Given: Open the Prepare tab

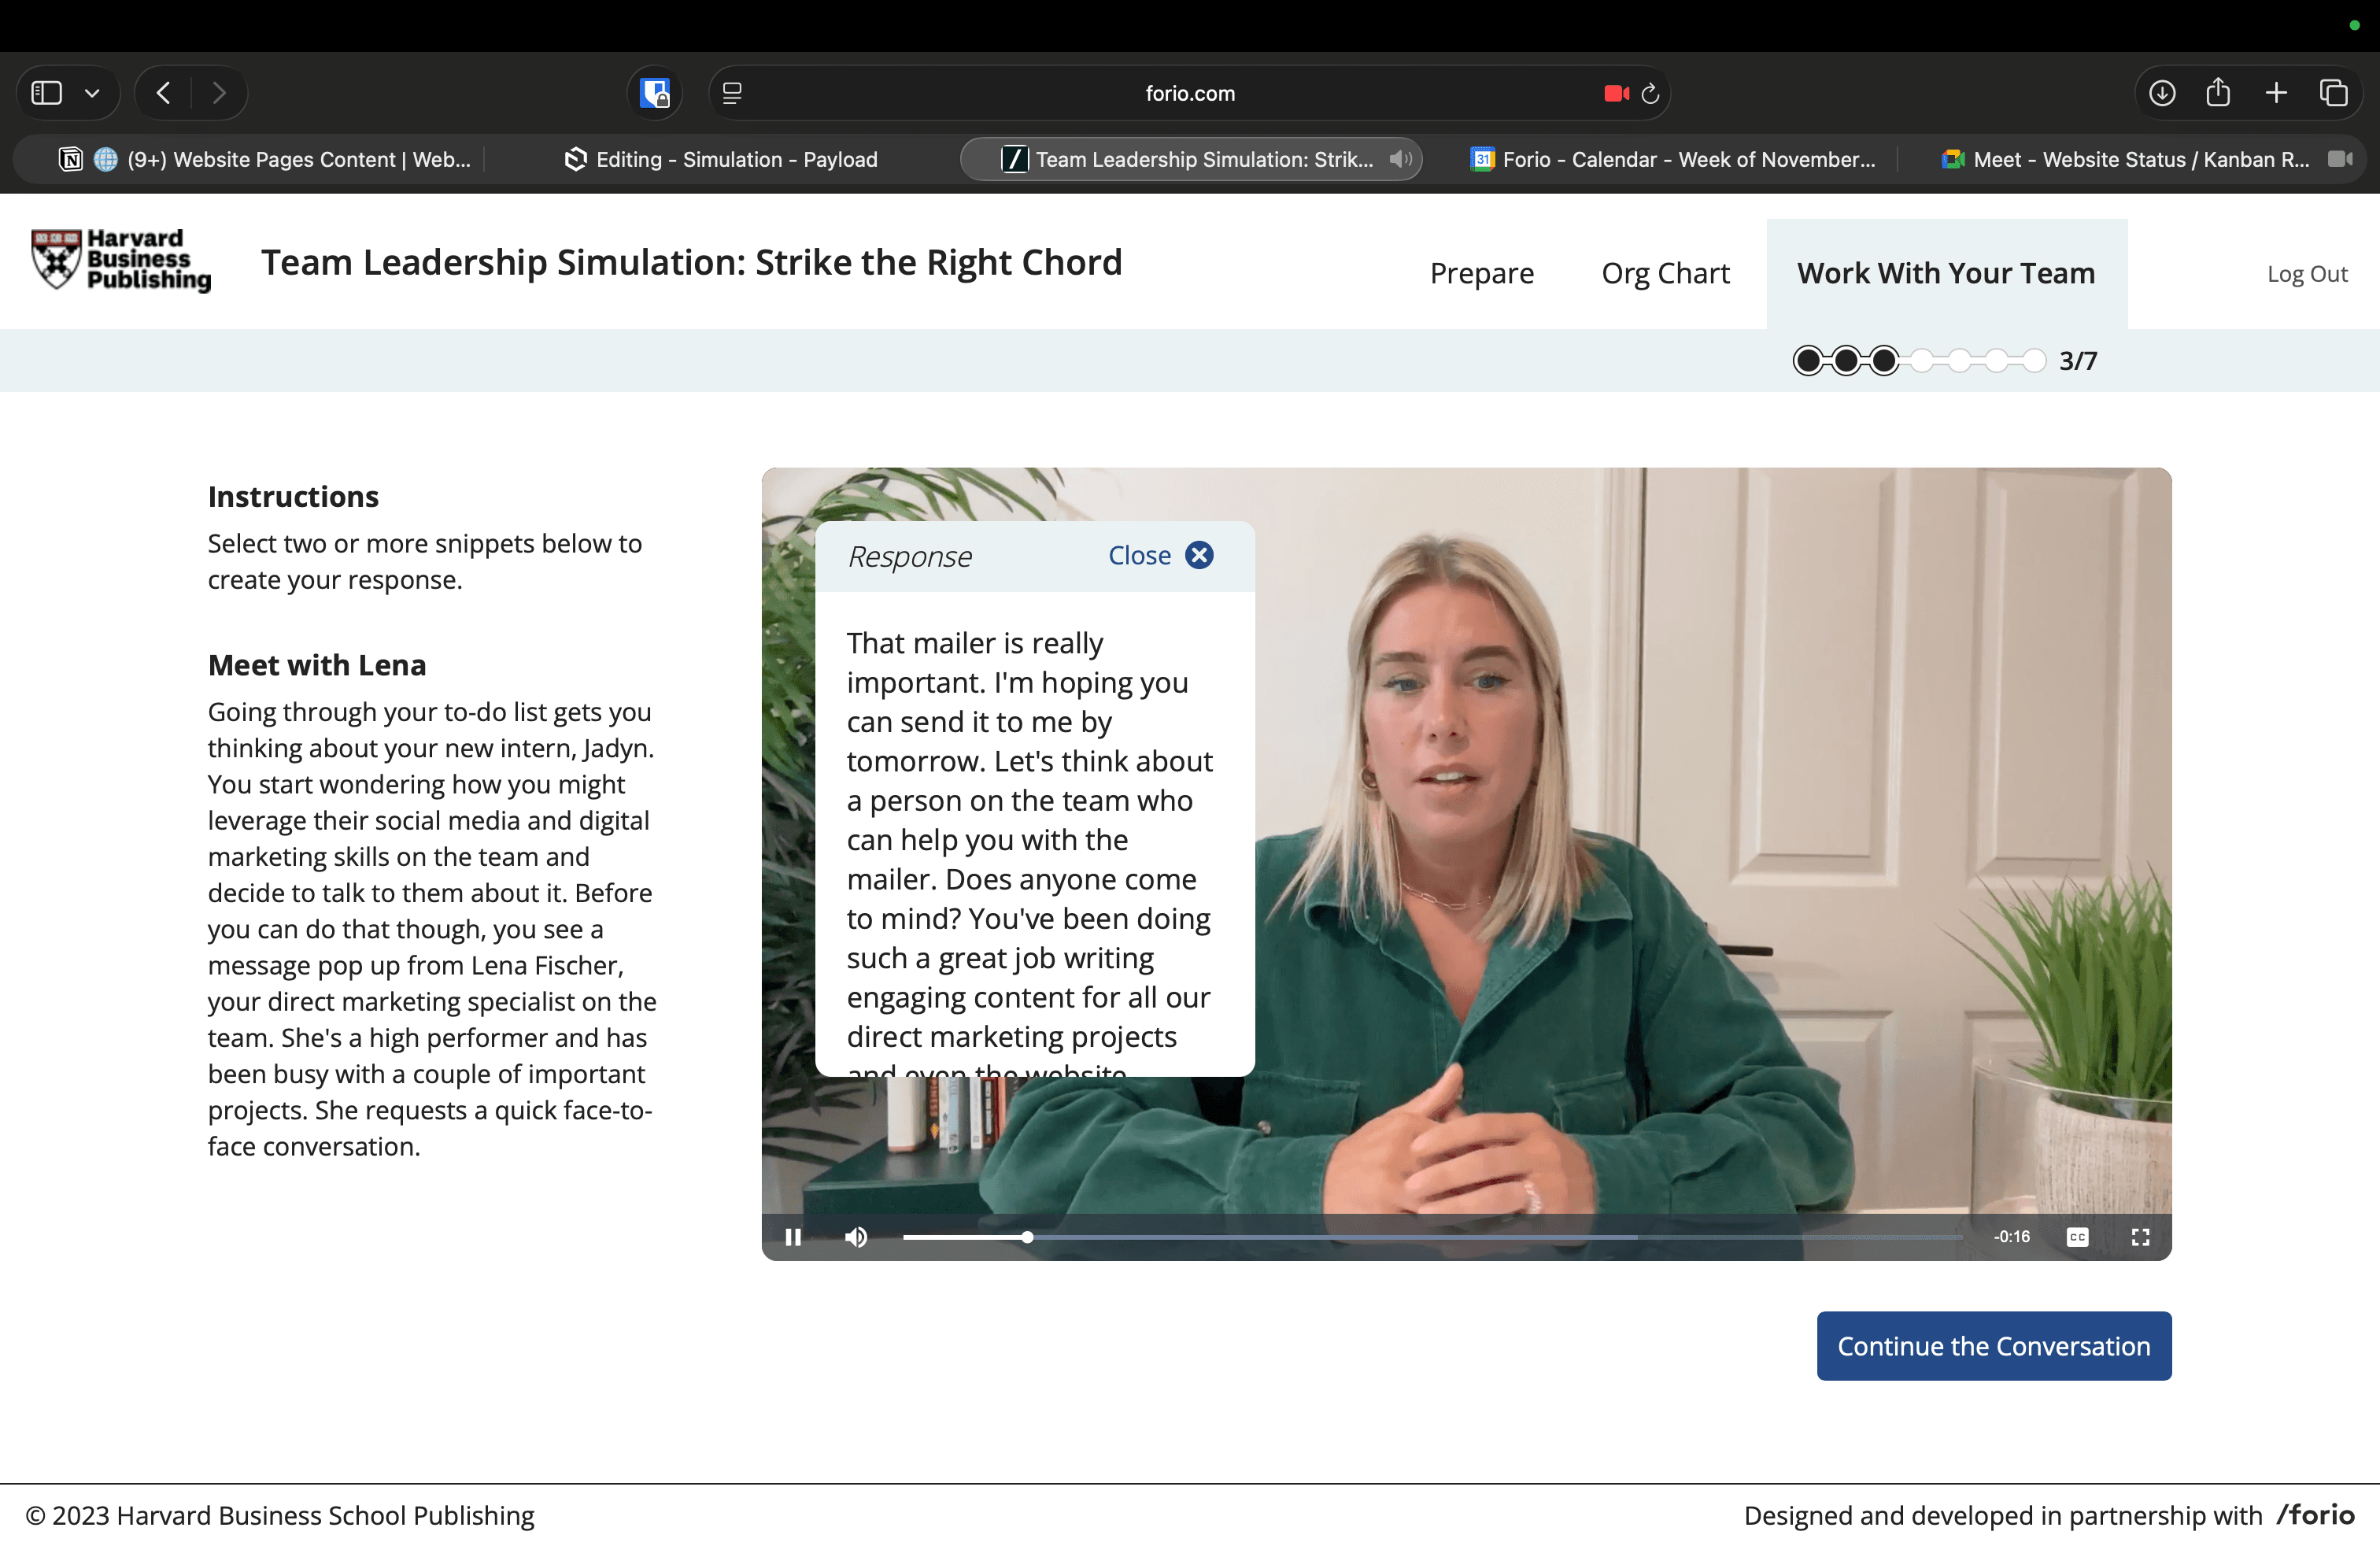Looking at the screenshot, I should click(1481, 273).
